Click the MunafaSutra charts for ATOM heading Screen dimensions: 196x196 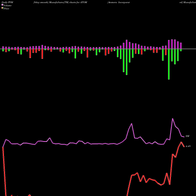pos(60,2)
